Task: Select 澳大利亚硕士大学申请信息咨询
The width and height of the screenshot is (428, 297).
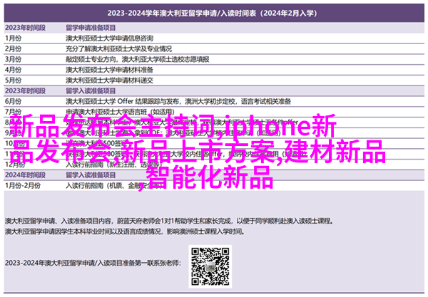Action: coord(109,38)
